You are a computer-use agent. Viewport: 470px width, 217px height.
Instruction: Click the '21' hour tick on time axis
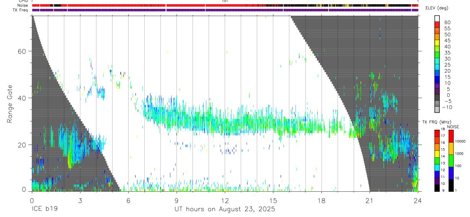[370, 200]
